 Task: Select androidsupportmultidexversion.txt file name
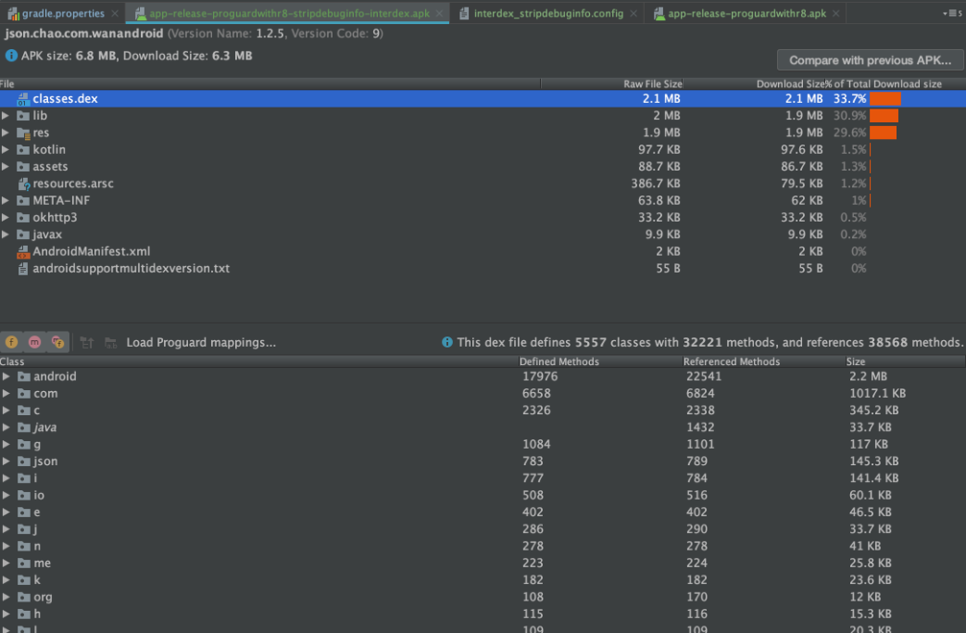coord(132,268)
